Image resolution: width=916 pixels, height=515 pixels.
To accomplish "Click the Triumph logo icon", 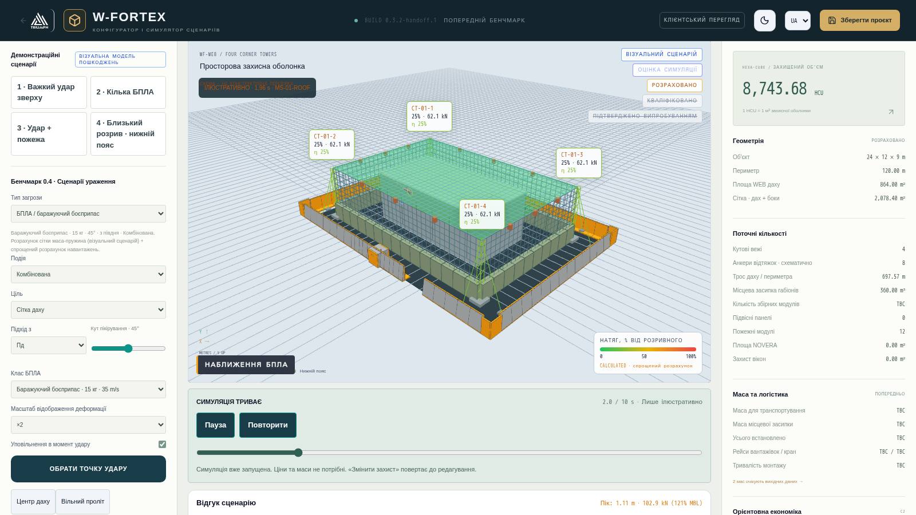I will (40, 21).
